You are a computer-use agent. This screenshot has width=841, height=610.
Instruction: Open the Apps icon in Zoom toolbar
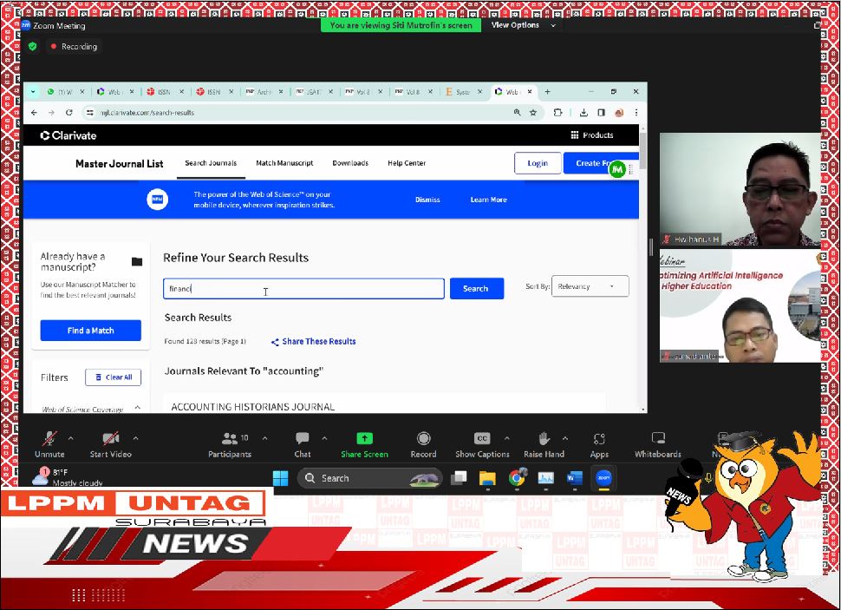tap(599, 439)
